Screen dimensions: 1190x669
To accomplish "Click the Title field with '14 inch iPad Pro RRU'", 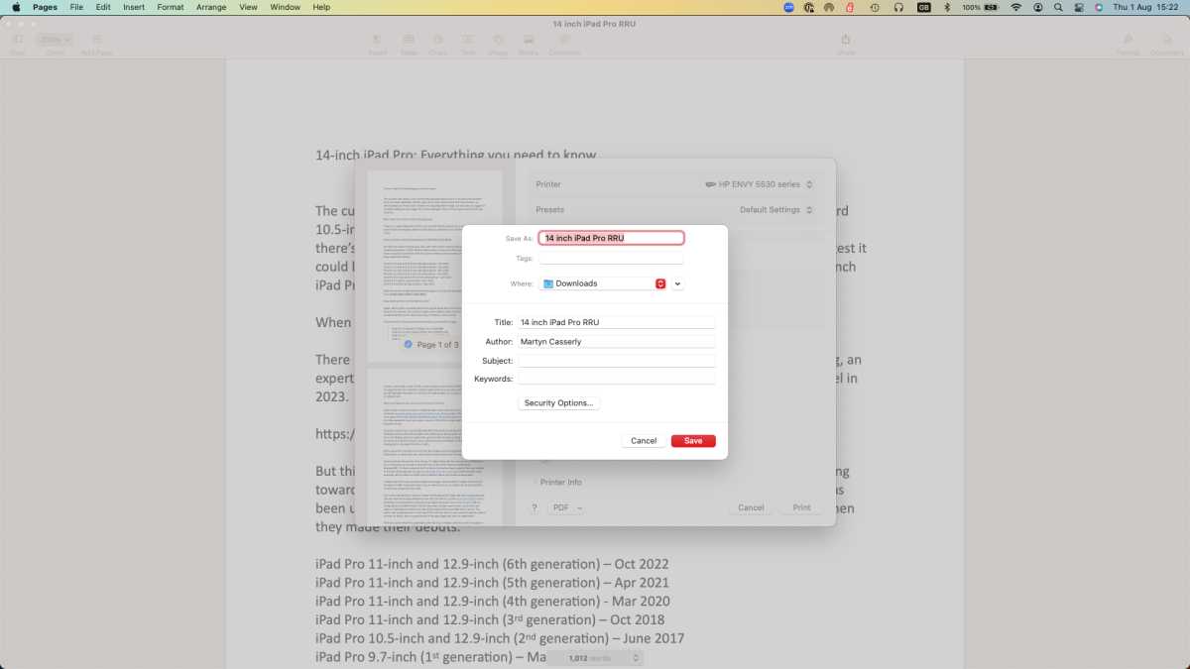I will (616, 322).
